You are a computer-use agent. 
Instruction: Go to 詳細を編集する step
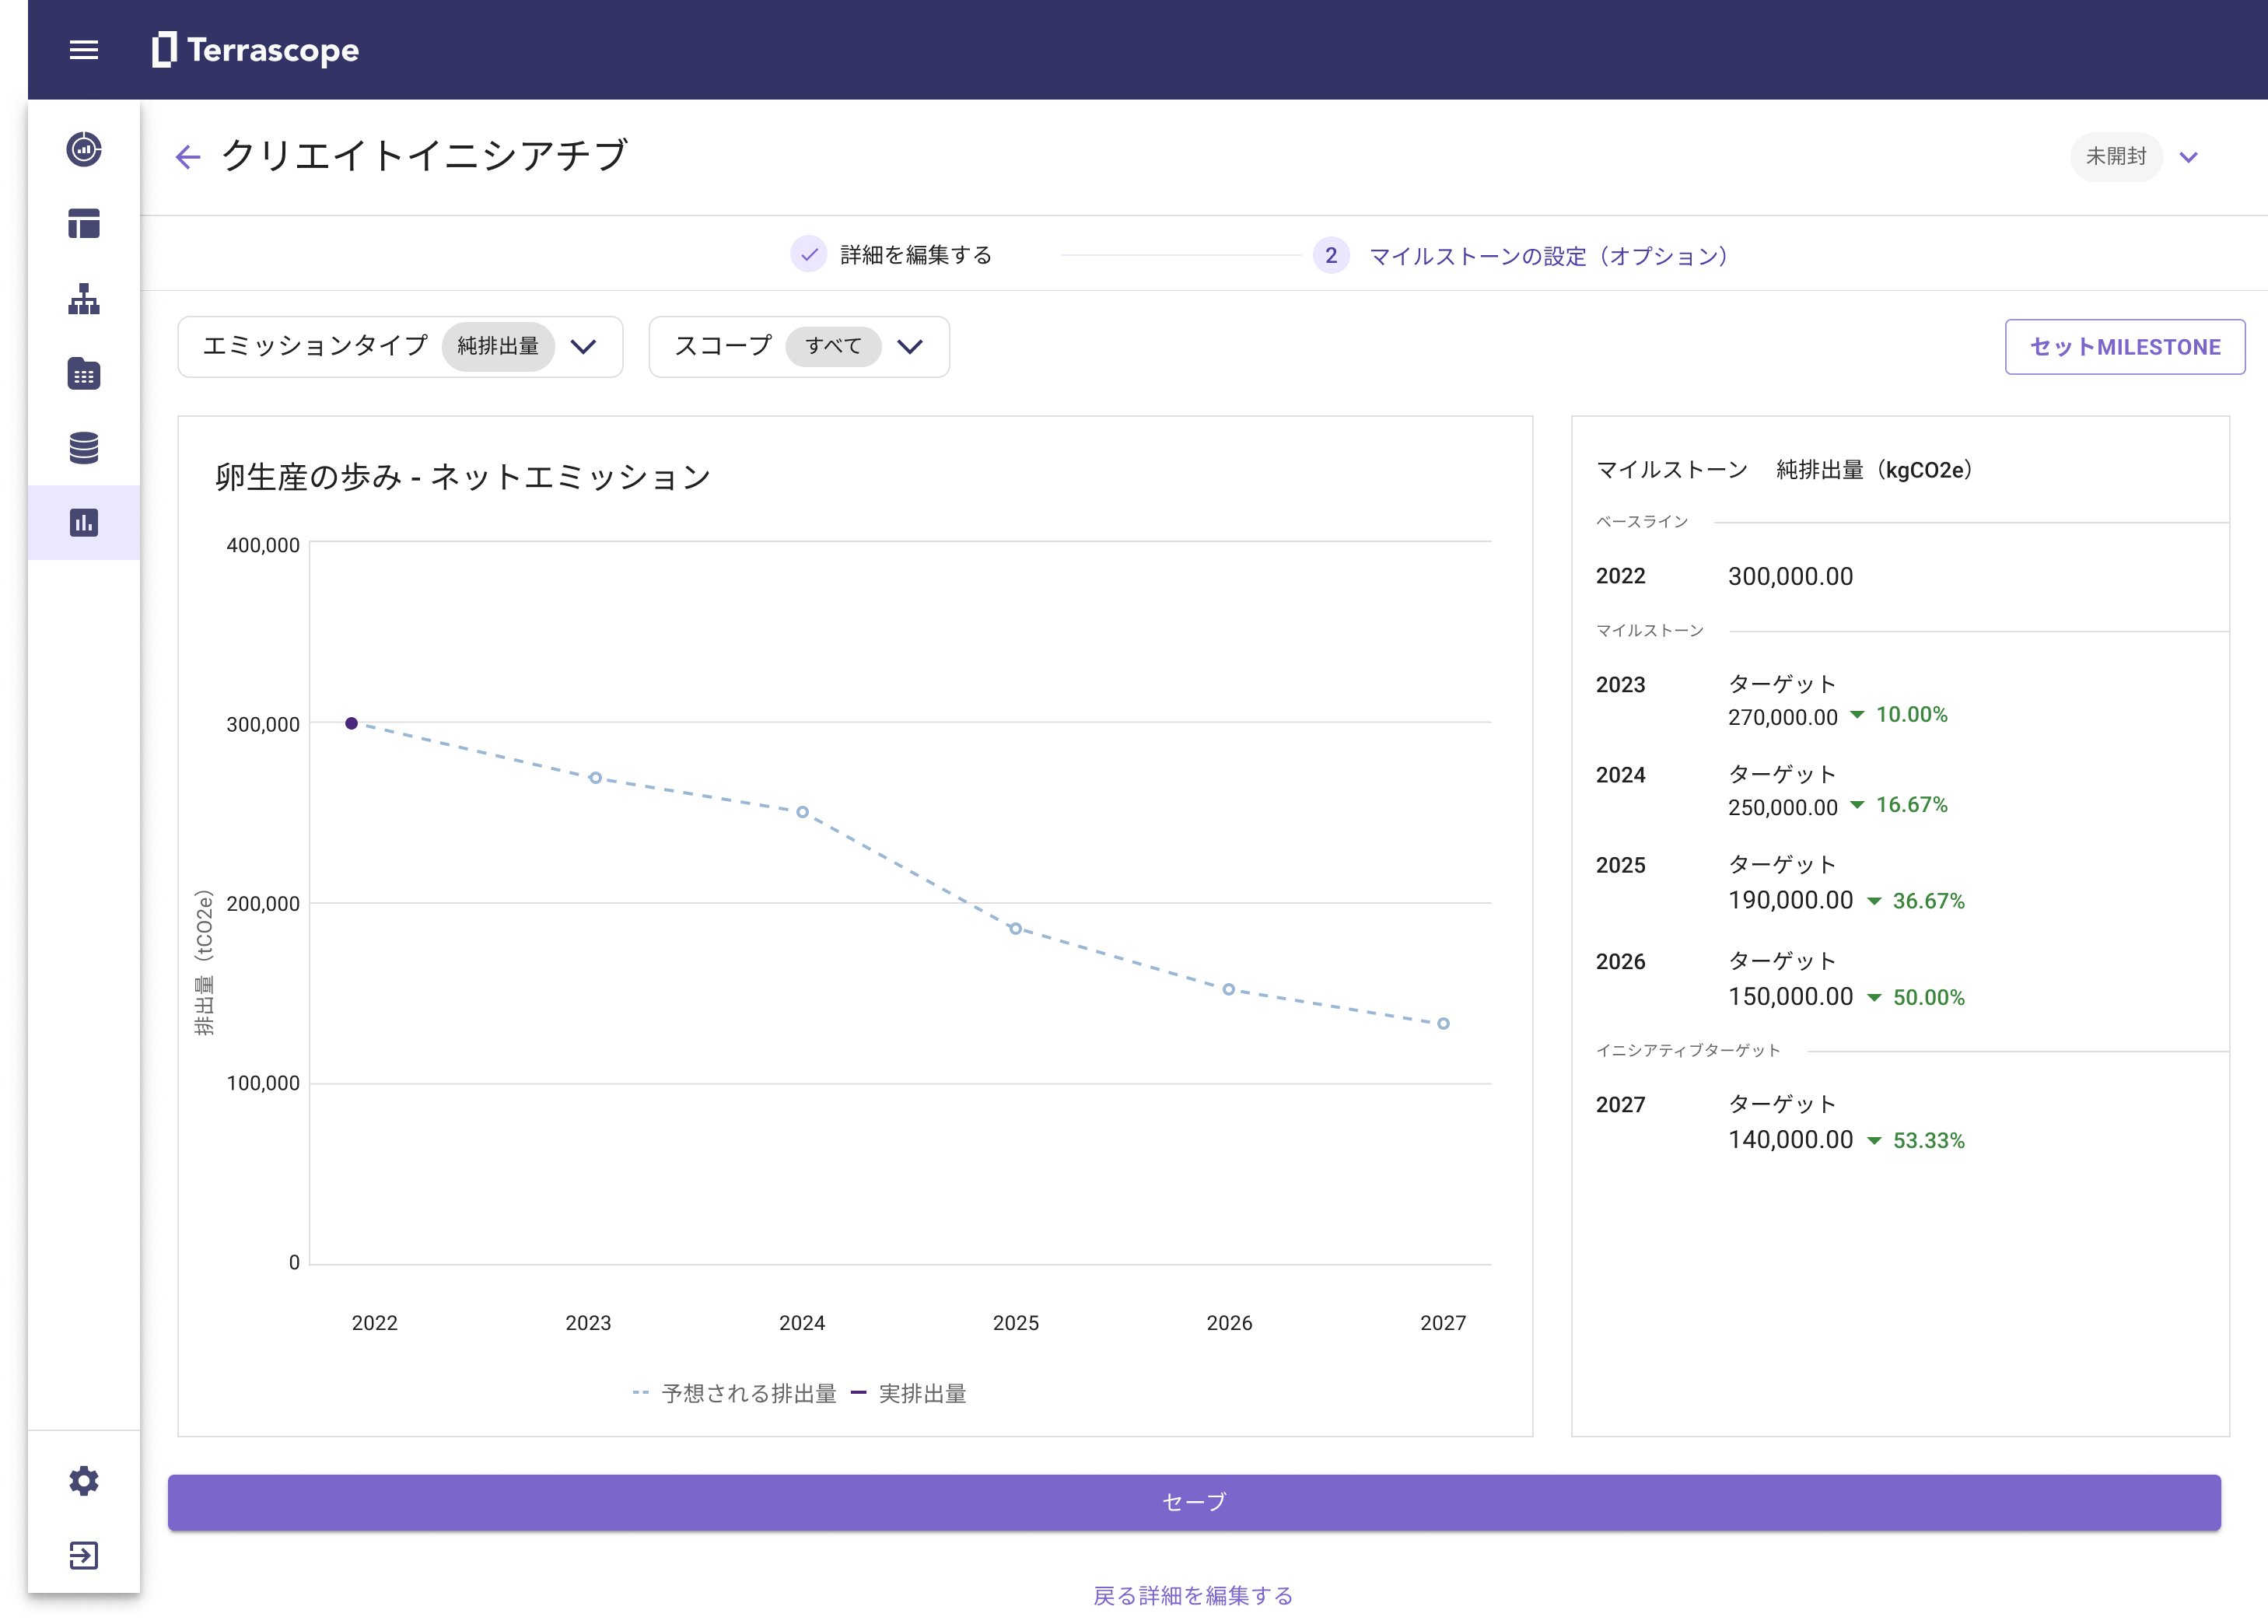click(892, 255)
